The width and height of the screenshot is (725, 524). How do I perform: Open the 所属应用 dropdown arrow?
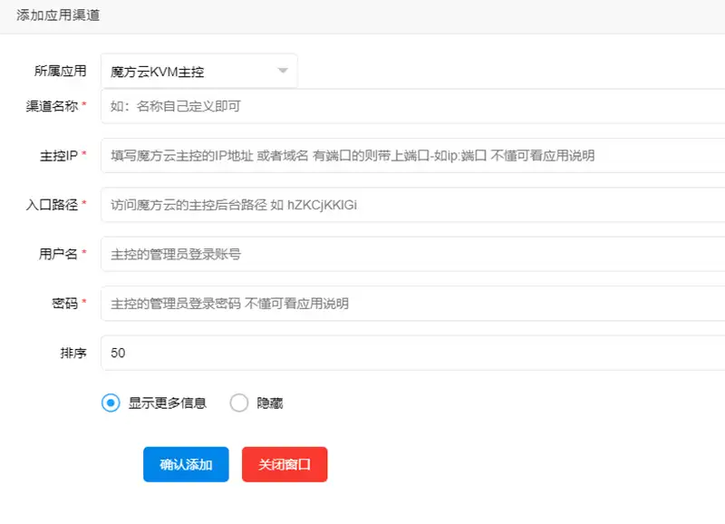(x=283, y=71)
